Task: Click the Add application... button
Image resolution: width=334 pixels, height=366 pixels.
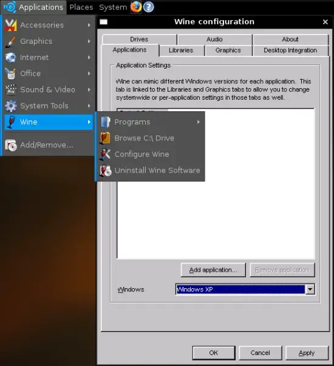Action: (x=213, y=270)
